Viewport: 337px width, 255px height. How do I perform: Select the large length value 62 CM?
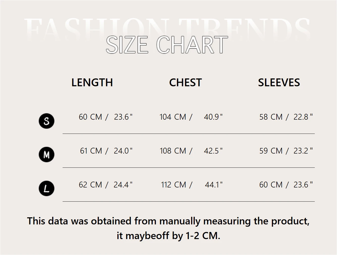pos(90,185)
